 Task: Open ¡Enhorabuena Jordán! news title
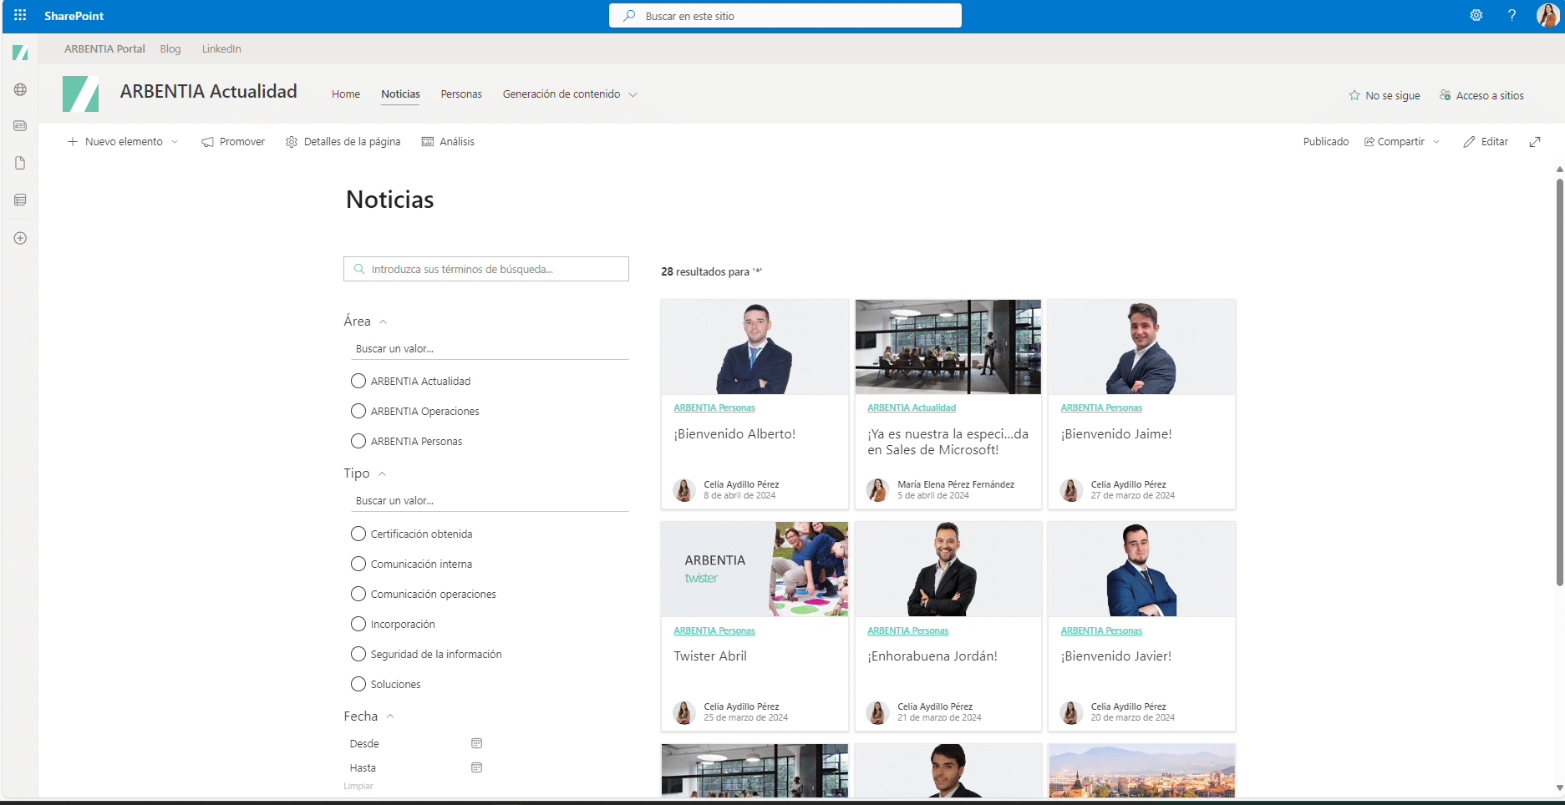(932, 656)
